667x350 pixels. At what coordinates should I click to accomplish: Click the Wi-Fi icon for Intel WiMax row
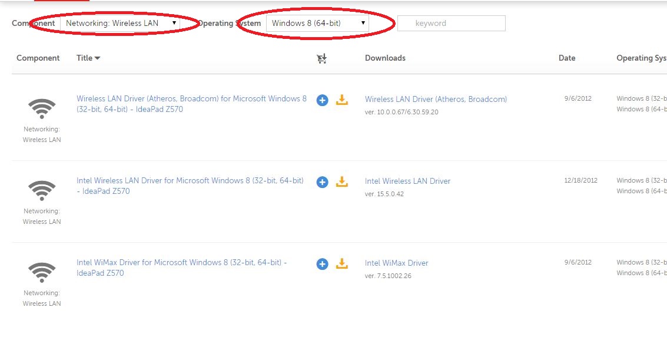point(42,272)
